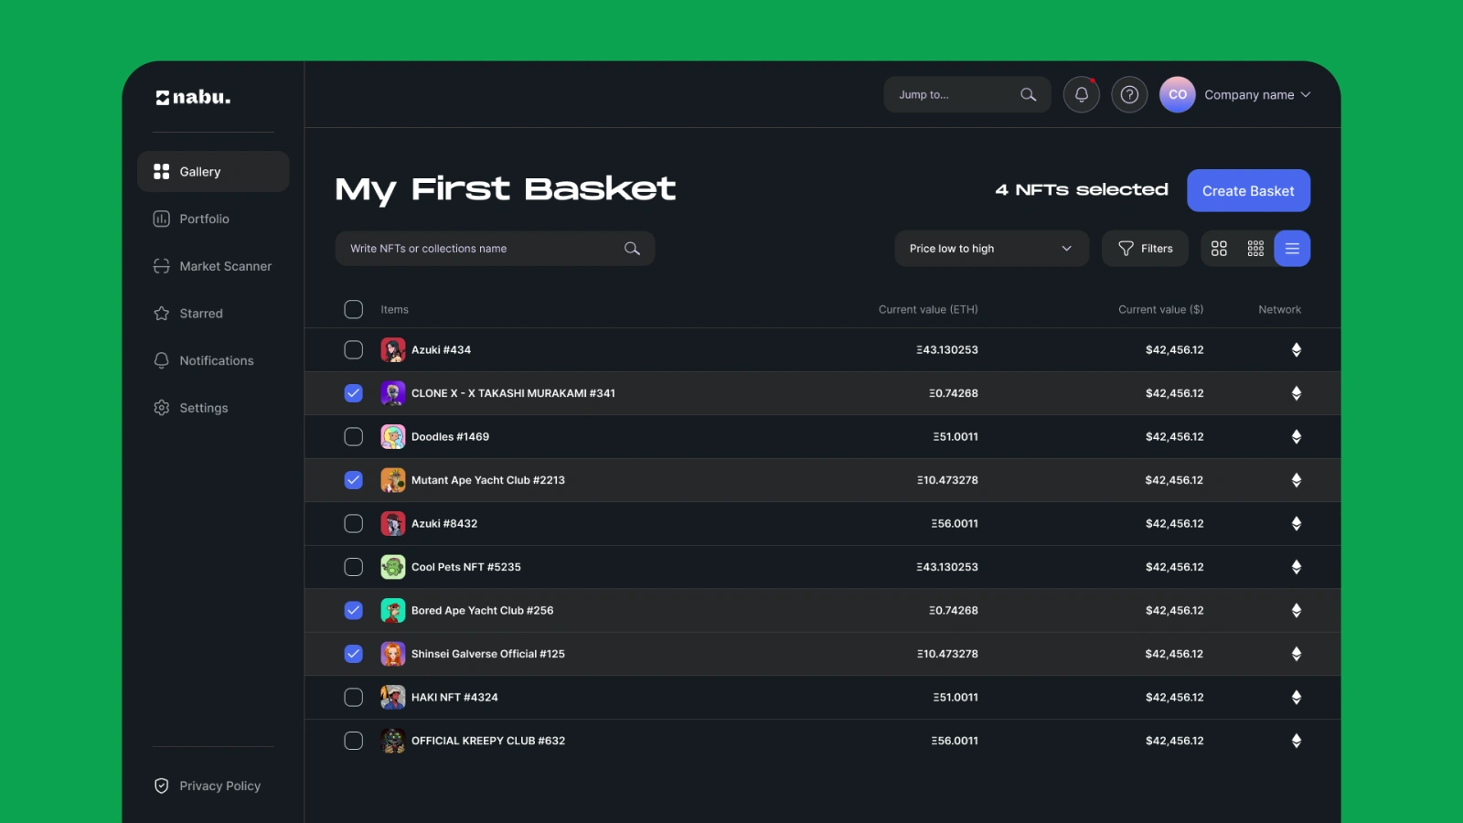Click the Azuki #8432 thumbnail
Image resolution: width=1463 pixels, height=823 pixels.
[x=393, y=524]
